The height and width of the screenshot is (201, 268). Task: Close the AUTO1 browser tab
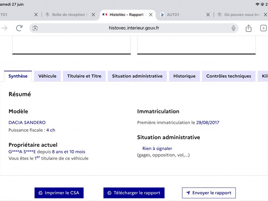pyautogui.click(x=208, y=15)
